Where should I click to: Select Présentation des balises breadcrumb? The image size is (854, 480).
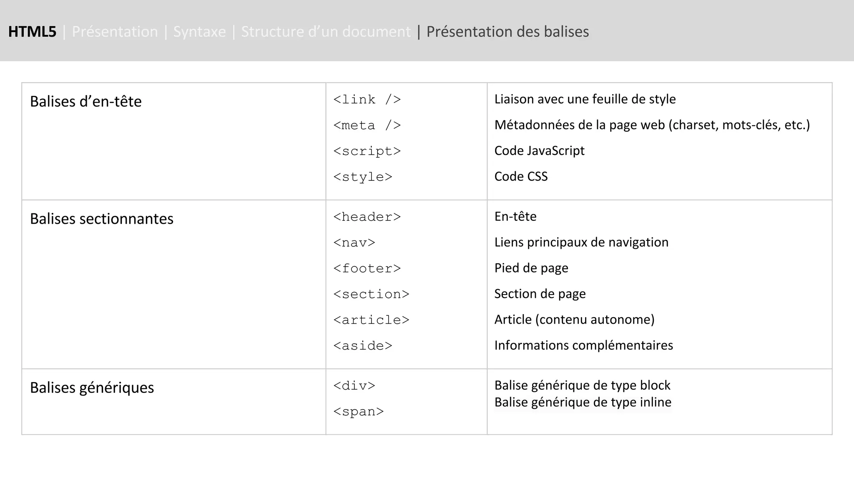tap(507, 32)
